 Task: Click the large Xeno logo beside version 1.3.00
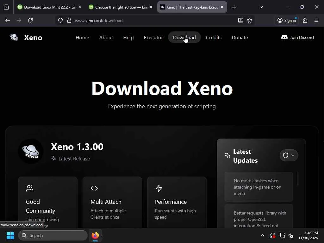(31, 151)
